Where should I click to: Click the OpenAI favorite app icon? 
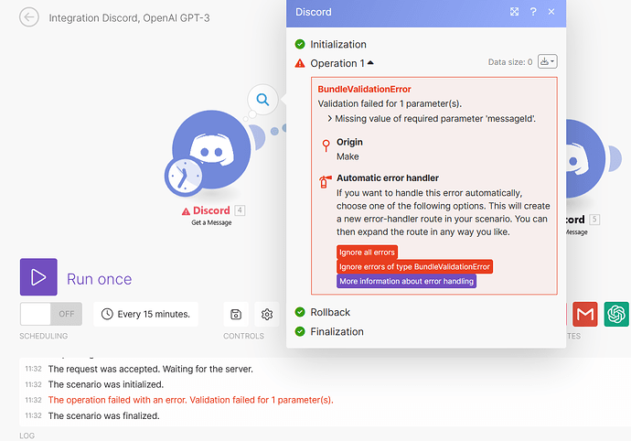click(616, 314)
